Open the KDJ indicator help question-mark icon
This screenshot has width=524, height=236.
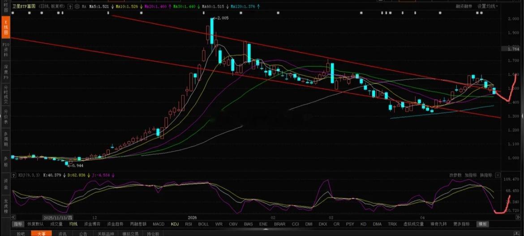pyautogui.click(x=14, y=175)
